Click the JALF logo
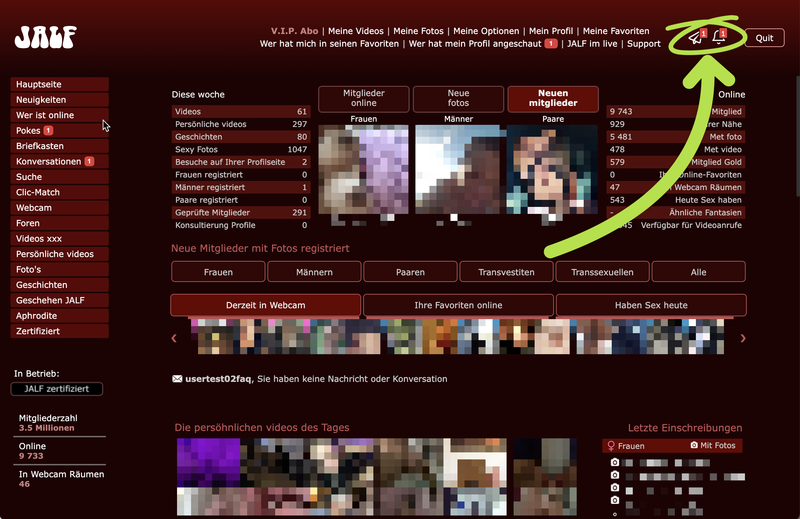The height and width of the screenshot is (519, 800). click(46, 37)
